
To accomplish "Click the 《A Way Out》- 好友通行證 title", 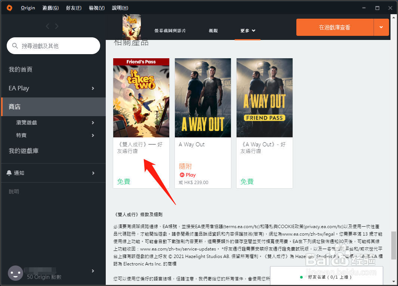I will (x=263, y=147).
